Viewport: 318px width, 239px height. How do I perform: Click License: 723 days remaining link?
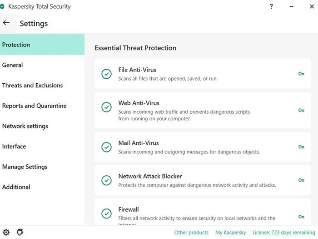[284, 233]
